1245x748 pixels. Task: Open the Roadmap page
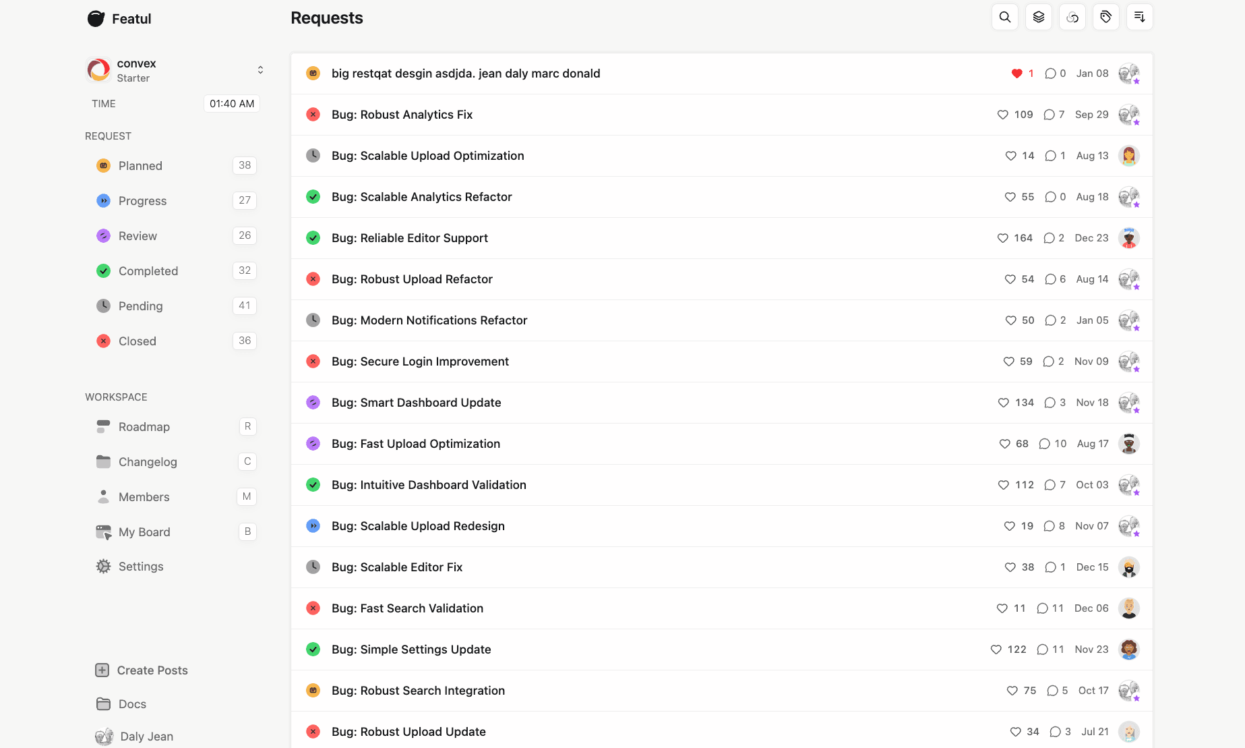coord(143,426)
